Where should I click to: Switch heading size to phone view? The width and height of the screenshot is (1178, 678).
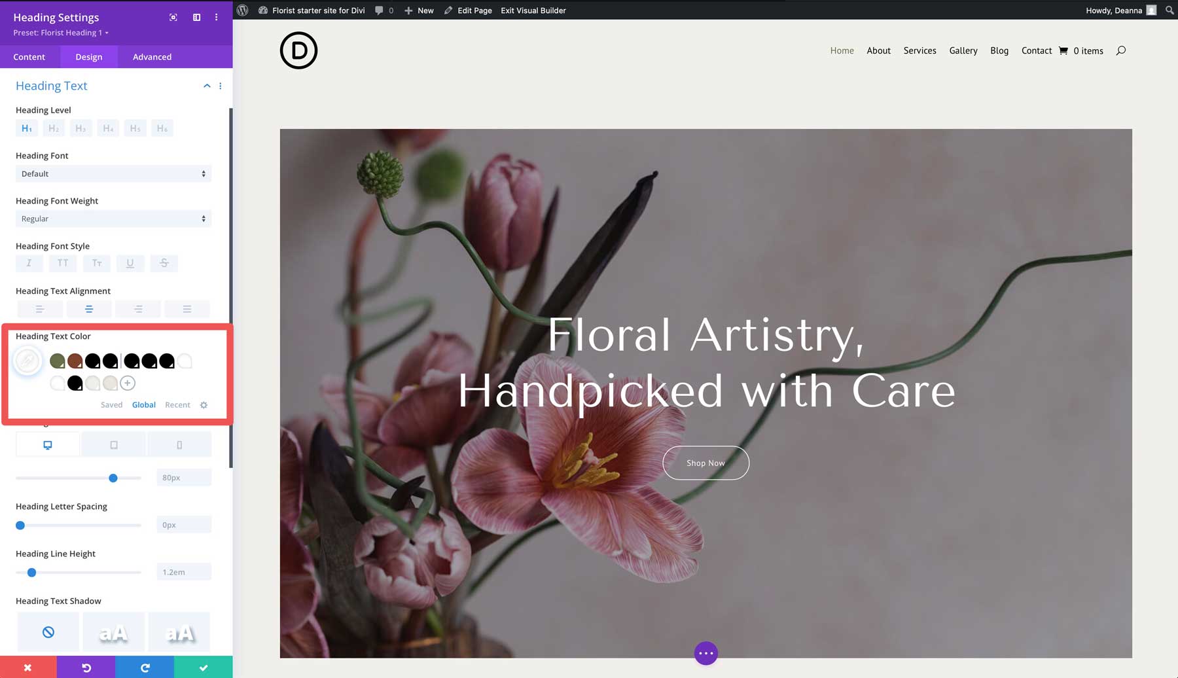[x=179, y=444]
